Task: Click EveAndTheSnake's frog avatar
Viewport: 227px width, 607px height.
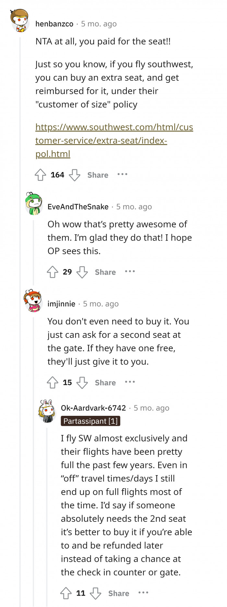Action: tap(34, 204)
